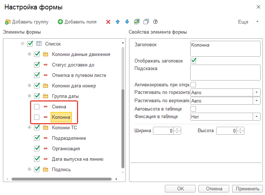The height and width of the screenshot is (195, 265).
Task: Click the Применить button
Action: coord(247,188)
